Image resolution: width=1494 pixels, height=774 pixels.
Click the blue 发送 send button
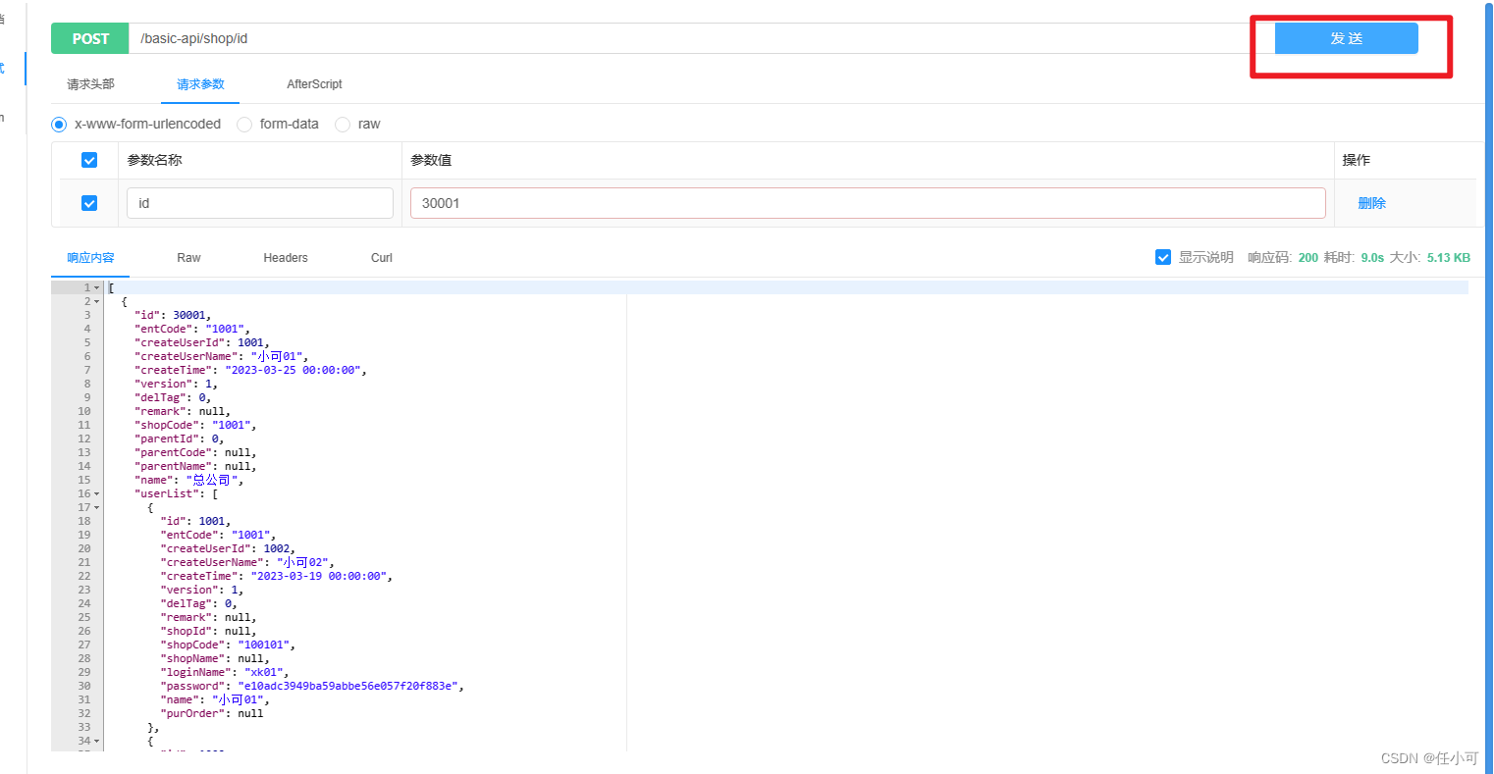coord(1346,38)
